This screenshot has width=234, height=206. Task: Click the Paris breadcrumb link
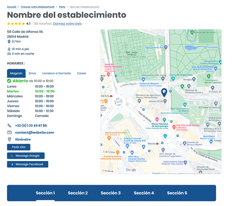(62, 7)
